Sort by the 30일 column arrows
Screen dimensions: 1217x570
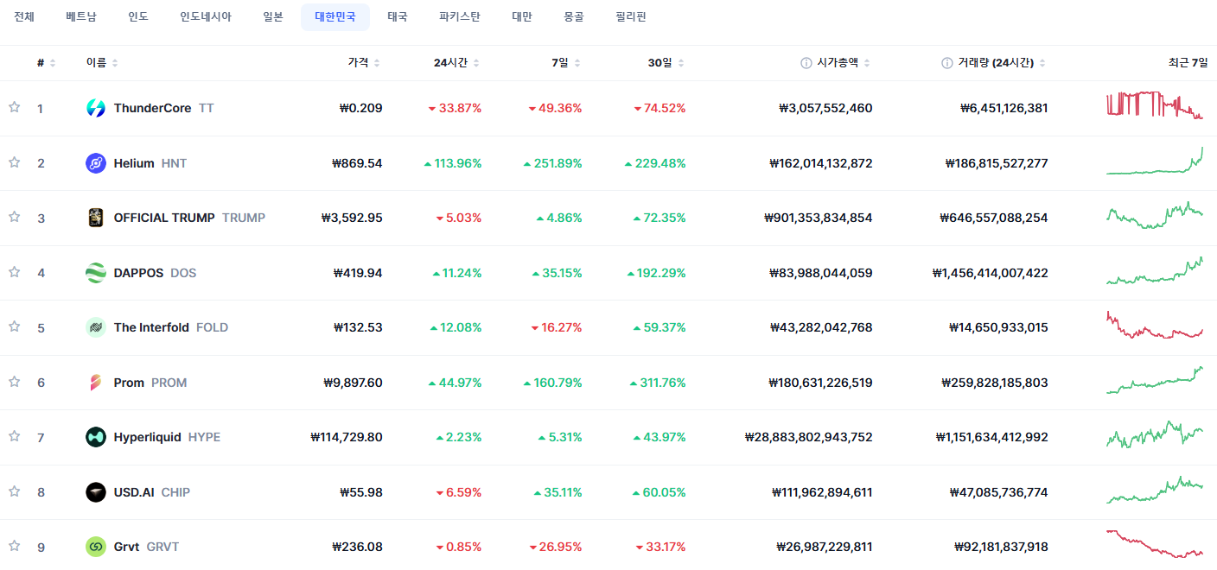[x=681, y=63]
